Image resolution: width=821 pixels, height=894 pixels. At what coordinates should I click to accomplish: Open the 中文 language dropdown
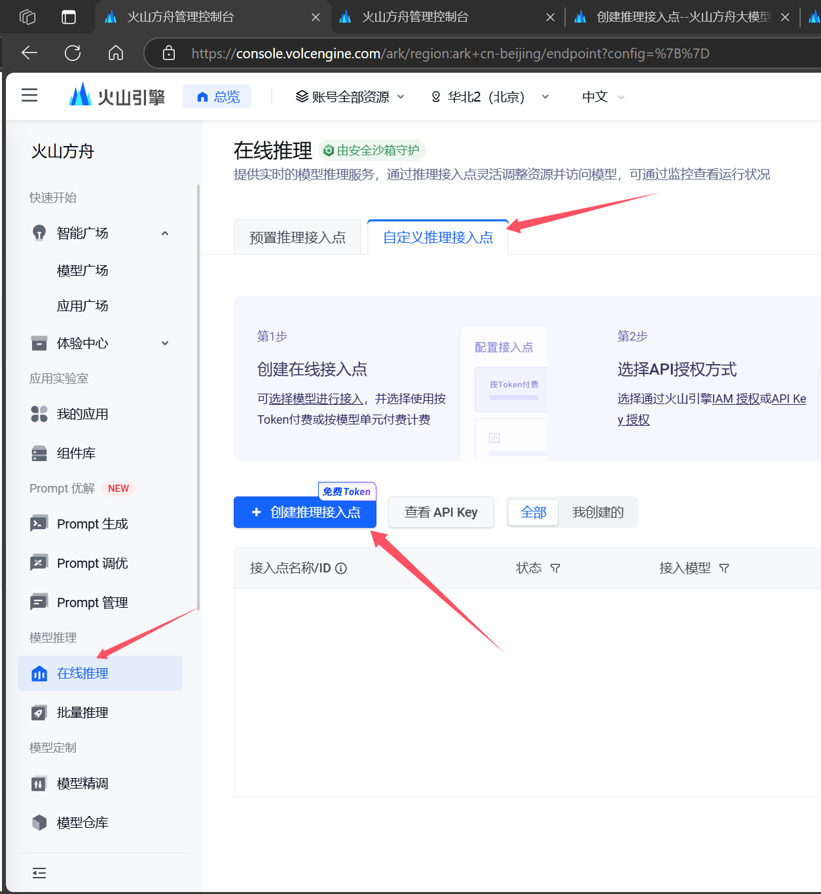(x=603, y=97)
